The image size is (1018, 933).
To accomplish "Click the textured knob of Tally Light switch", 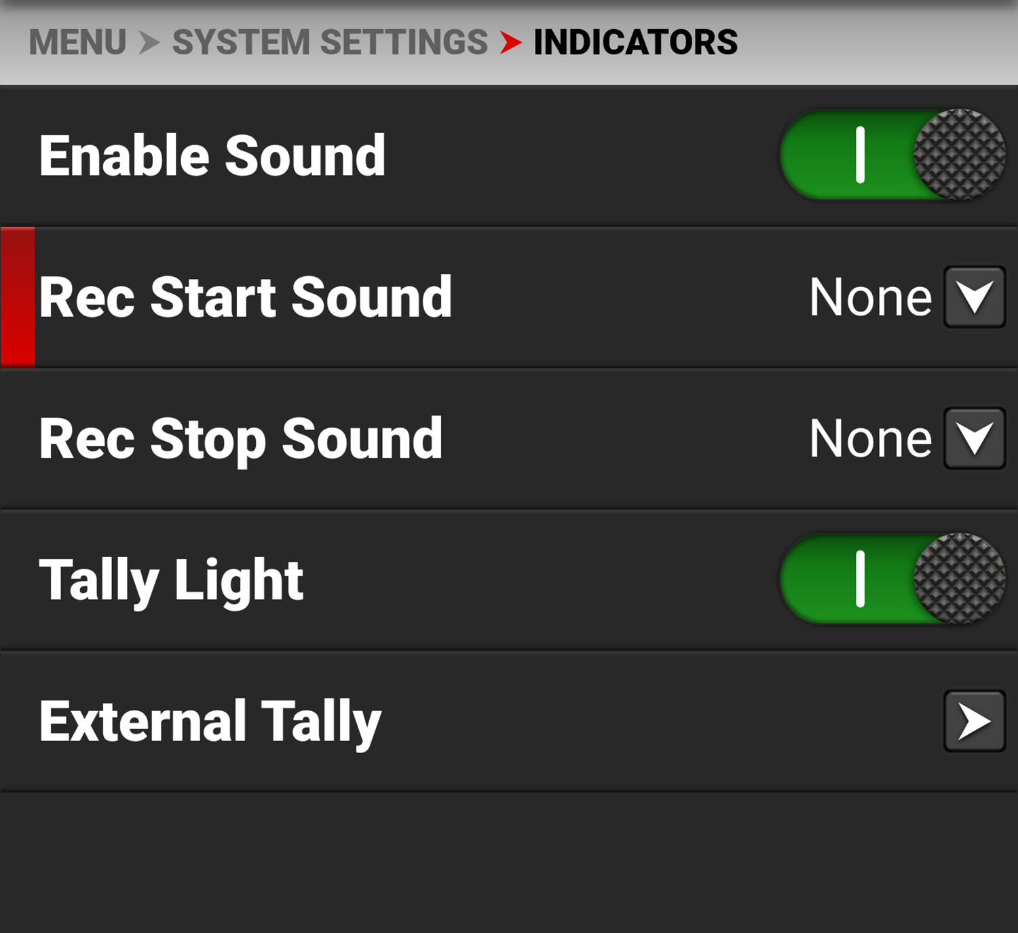I will [959, 579].
